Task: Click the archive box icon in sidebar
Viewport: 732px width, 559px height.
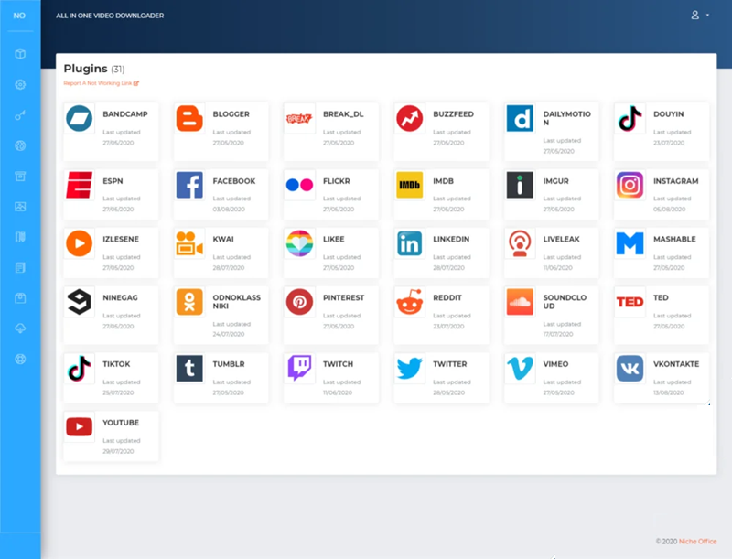Action: click(x=20, y=176)
